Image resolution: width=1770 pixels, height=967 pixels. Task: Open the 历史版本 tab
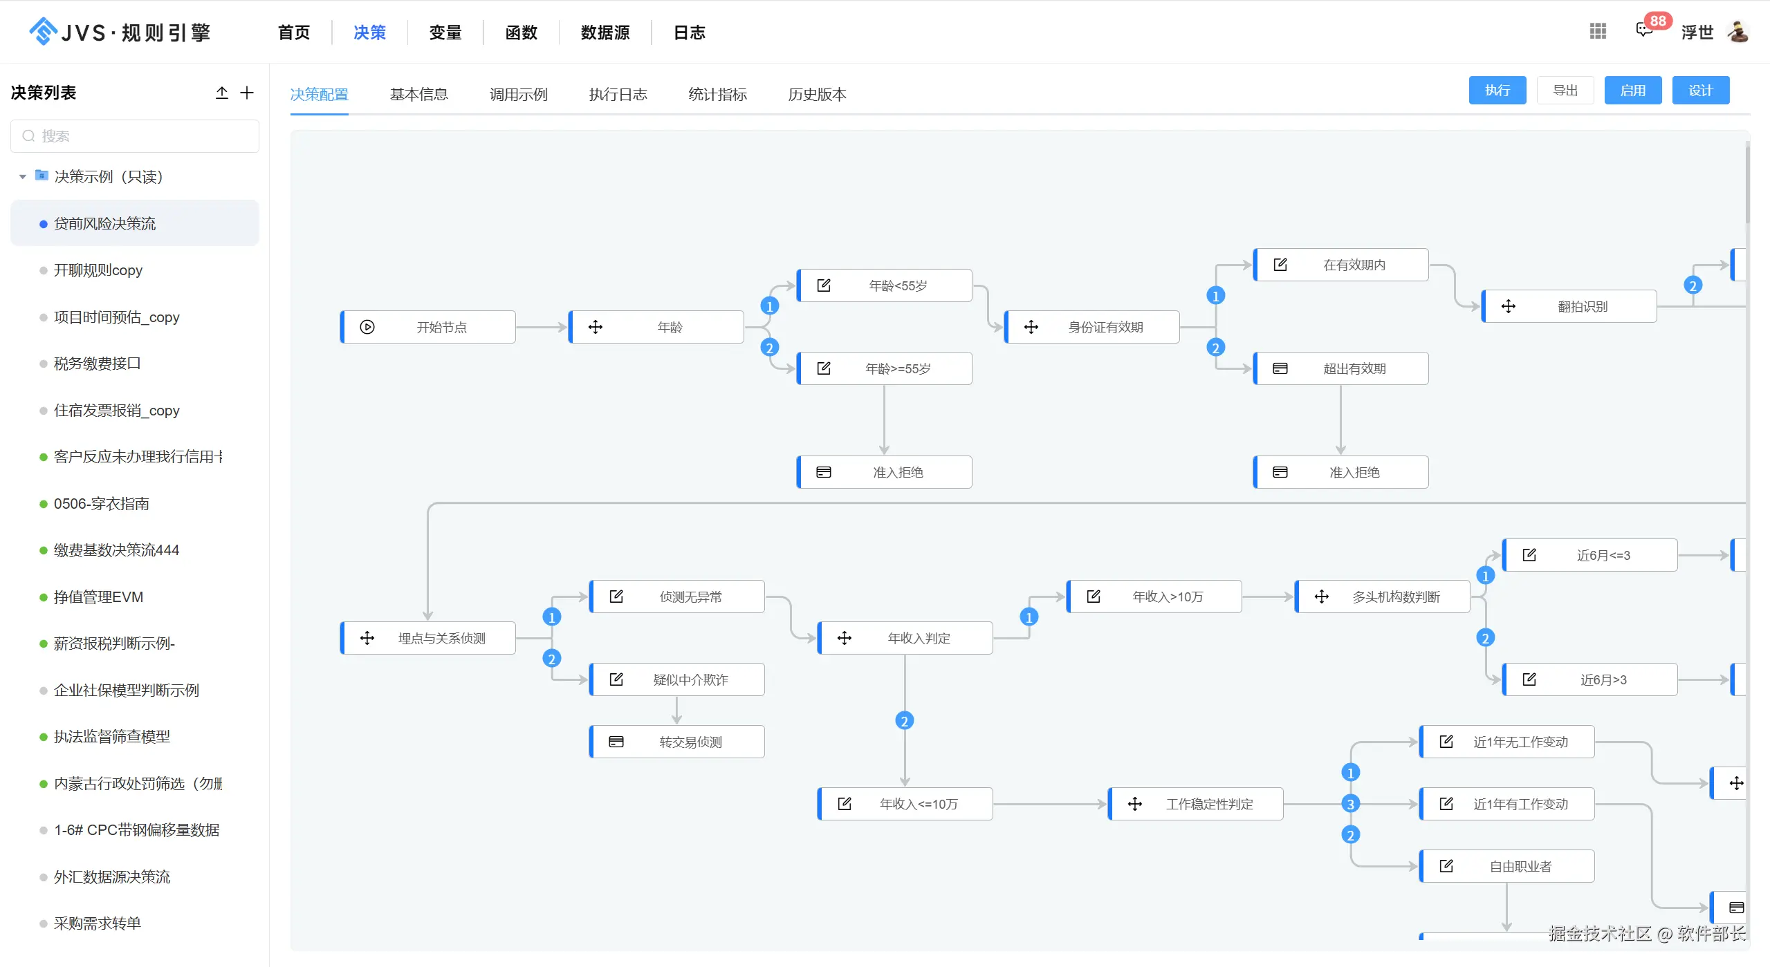[817, 94]
